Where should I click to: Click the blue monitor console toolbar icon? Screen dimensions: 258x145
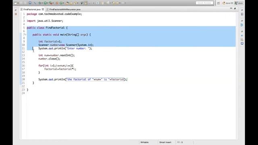click(x=30, y=3)
